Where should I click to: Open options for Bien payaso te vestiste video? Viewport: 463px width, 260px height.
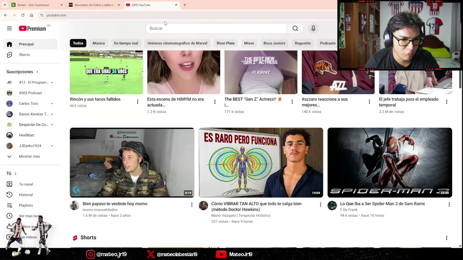(x=191, y=205)
